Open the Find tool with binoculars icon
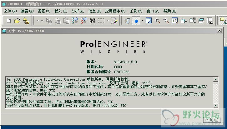 click(93, 21)
